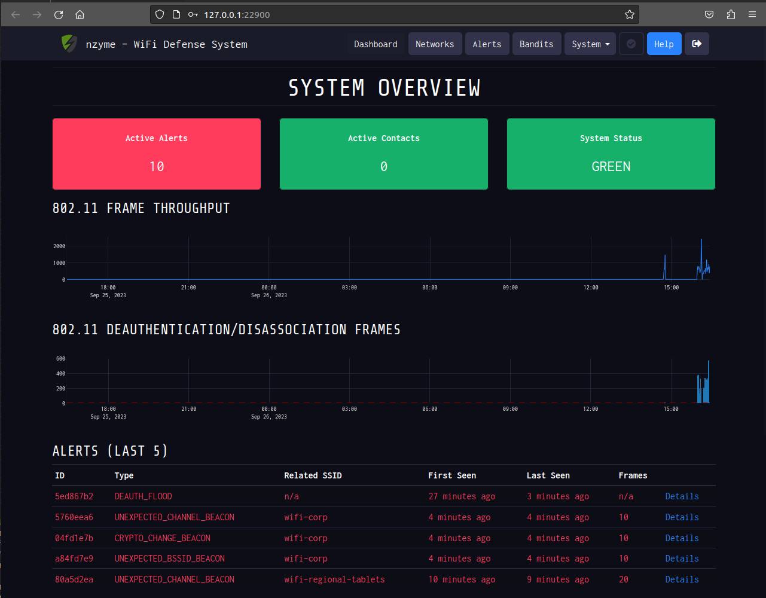Click the blue Help button
Image resolution: width=766 pixels, height=598 pixels.
tap(664, 44)
